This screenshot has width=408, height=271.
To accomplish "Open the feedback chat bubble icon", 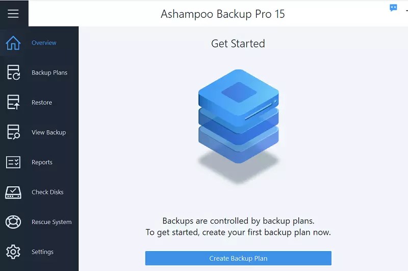I will pyautogui.click(x=393, y=8).
